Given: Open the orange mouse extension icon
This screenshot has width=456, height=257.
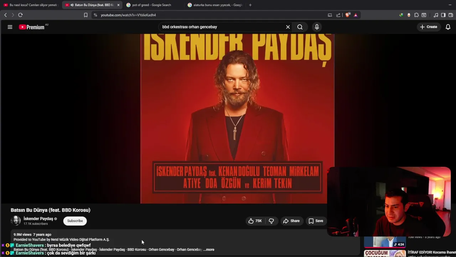Looking at the screenshot, I should 409,15.
